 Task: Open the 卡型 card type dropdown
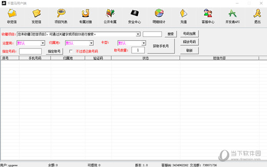pyautogui.click(x=144, y=43)
